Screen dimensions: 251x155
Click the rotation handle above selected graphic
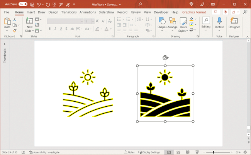pyautogui.click(x=165, y=58)
